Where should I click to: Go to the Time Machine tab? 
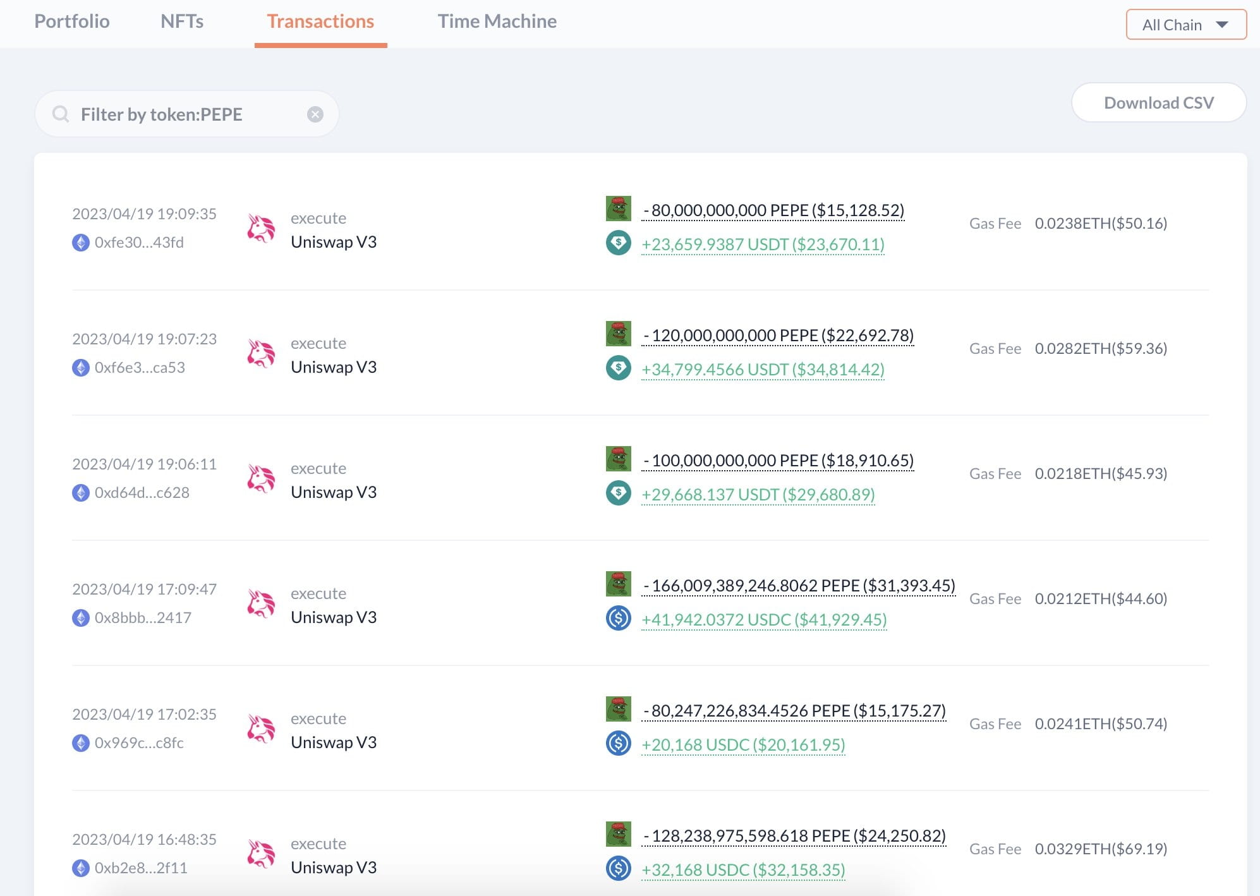click(497, 21)
